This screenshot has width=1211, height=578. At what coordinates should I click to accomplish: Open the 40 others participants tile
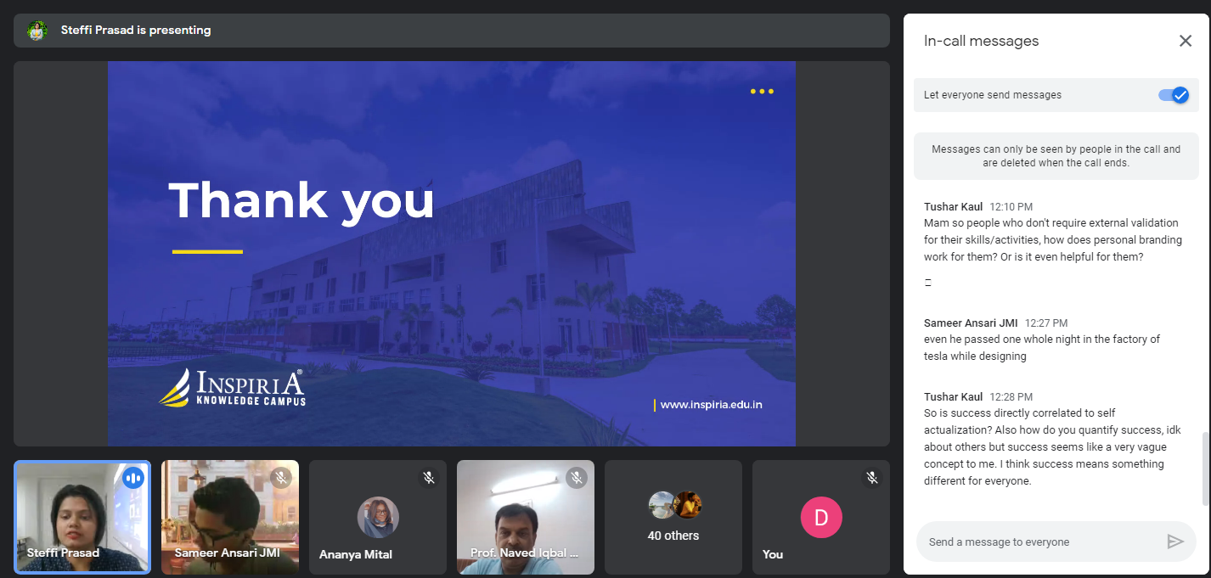point(673,517)
